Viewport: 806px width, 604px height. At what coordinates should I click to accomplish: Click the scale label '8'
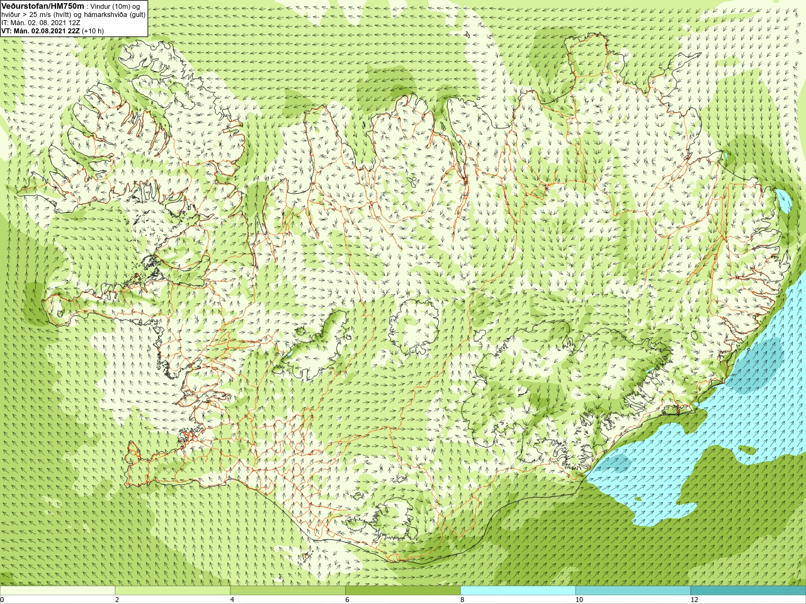462,600
